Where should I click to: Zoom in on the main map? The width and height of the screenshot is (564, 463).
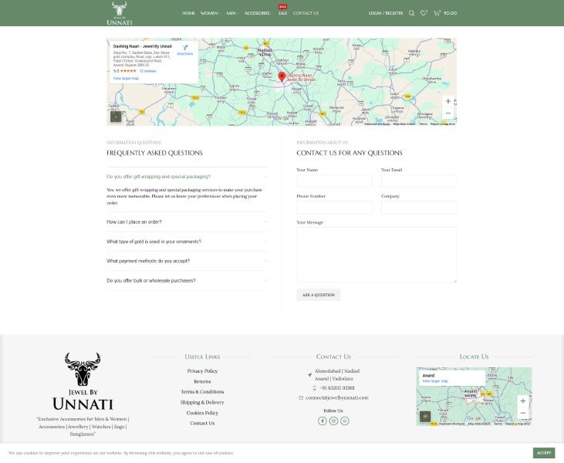coord(447,101)
